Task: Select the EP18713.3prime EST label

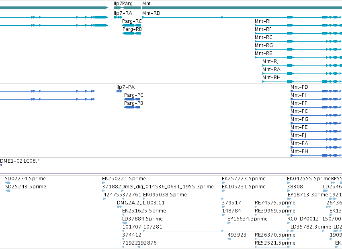Action: (308, 194)
